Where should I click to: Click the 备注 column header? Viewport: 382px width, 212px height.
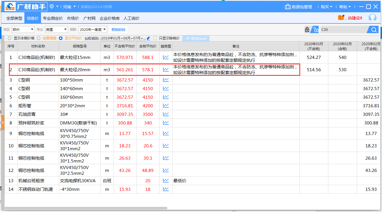point(236,46)
